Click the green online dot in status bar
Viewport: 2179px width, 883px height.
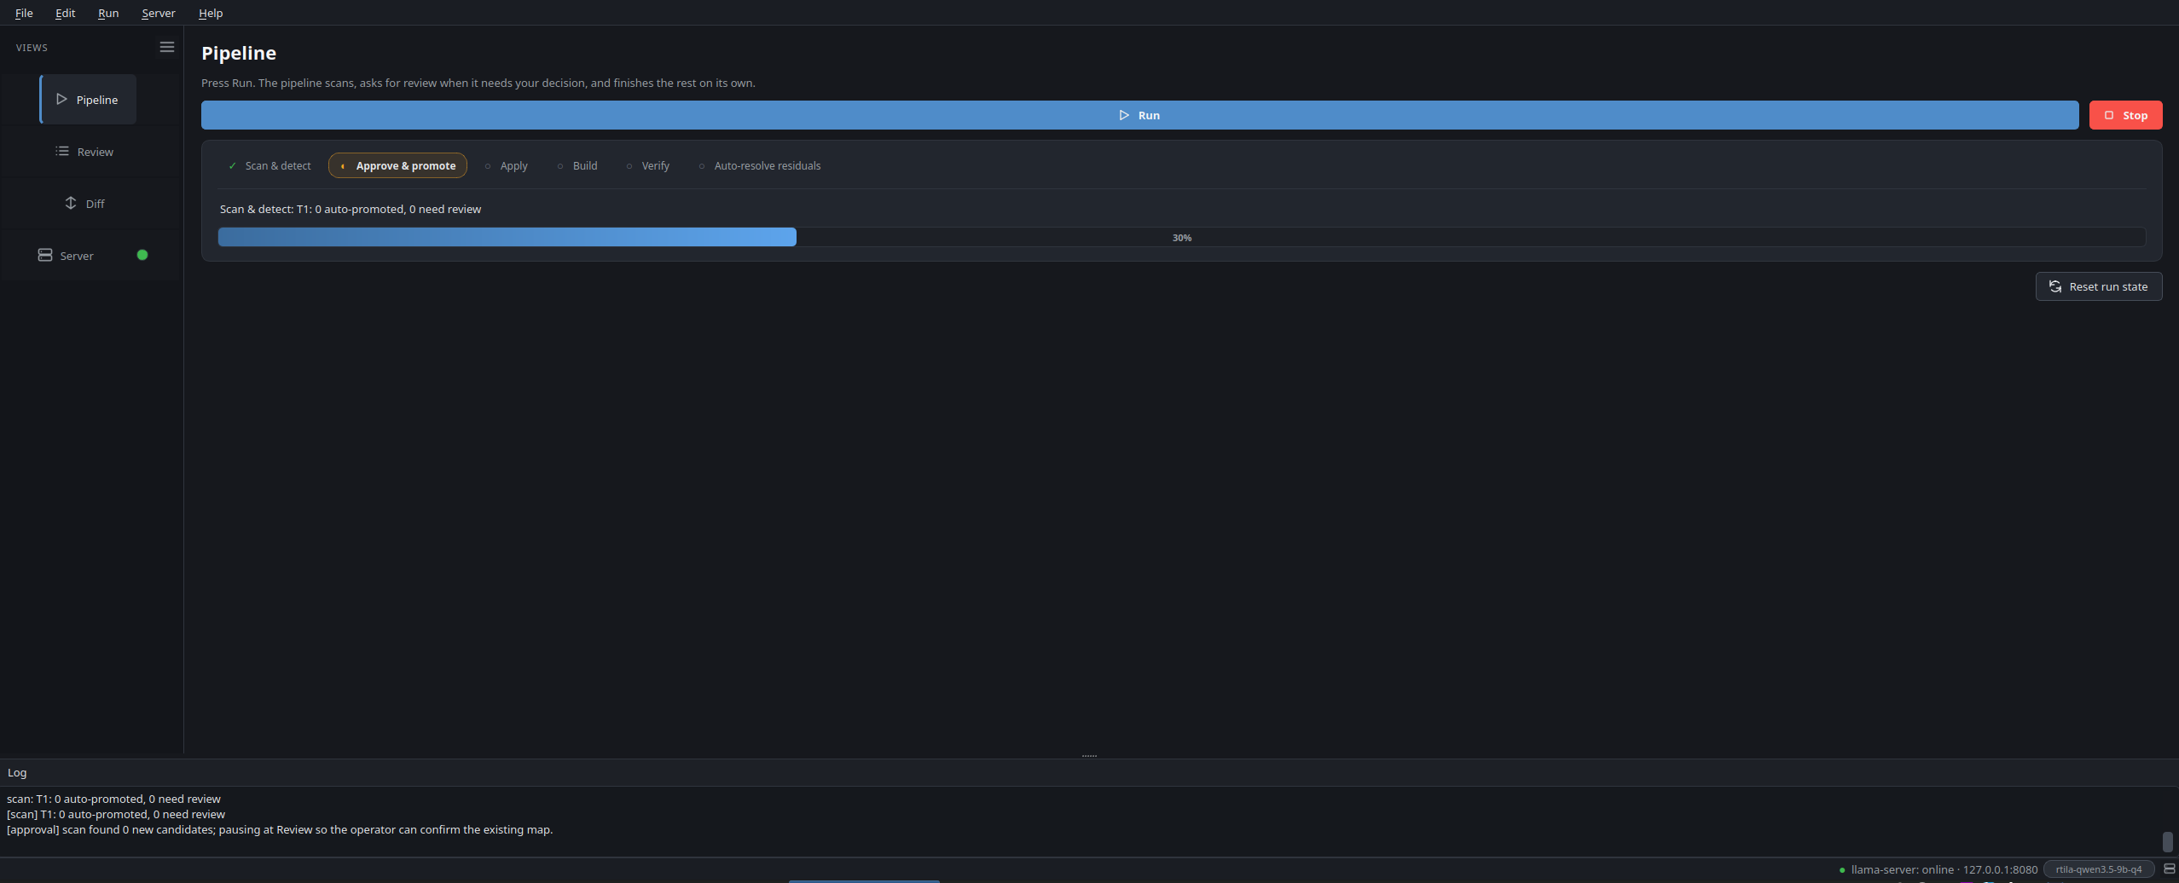point(1842,870)
